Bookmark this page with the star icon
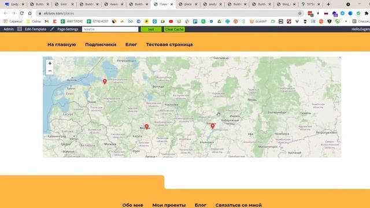 tap(299, 13)
